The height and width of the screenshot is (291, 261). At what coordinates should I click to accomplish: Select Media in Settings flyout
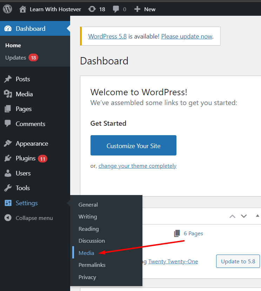point(86,253)
